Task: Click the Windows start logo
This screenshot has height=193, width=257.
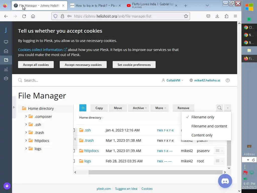Action: click(x=249, y=7)
